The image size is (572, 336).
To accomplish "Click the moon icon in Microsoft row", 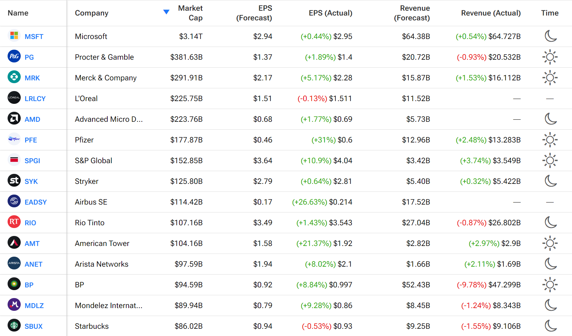I will tap(550, 36).
